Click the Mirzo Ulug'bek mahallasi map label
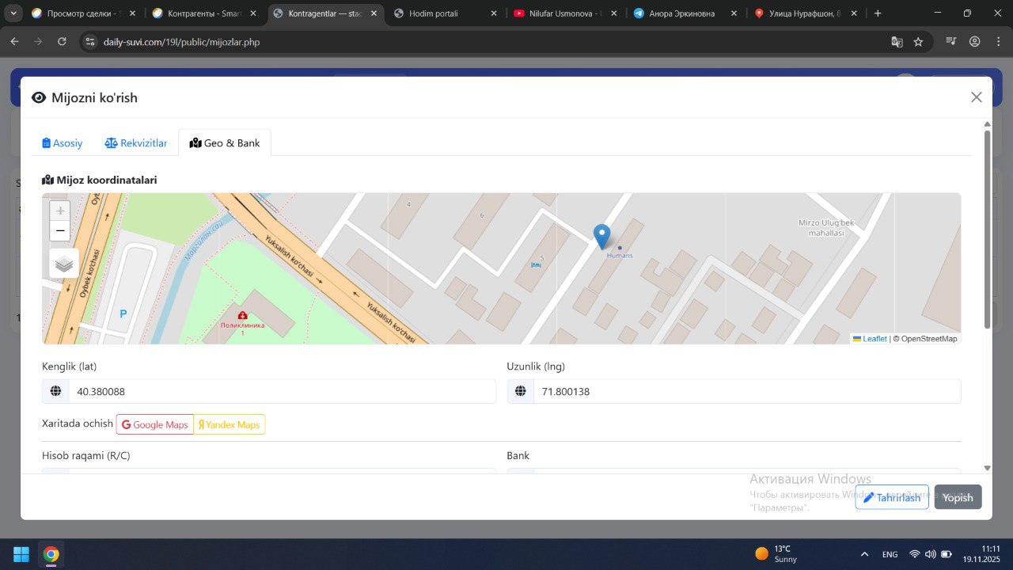The image size is (1013, 570). (826, 228)
